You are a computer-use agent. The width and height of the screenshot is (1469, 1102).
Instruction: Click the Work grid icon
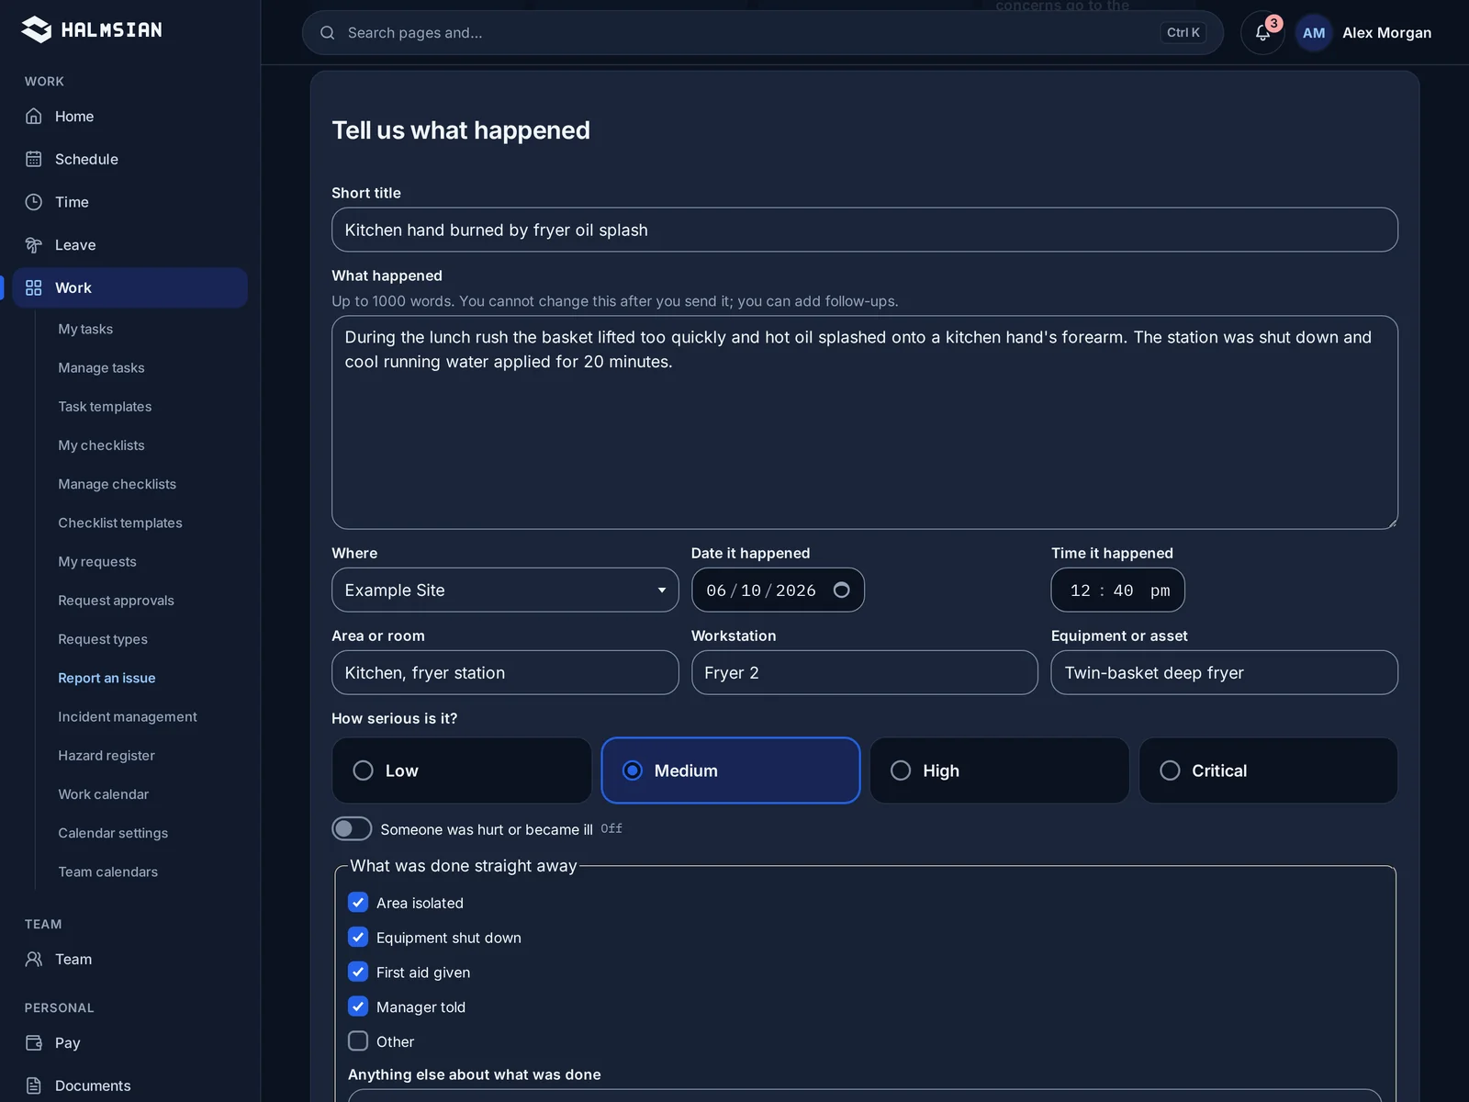tap(34, 287)
